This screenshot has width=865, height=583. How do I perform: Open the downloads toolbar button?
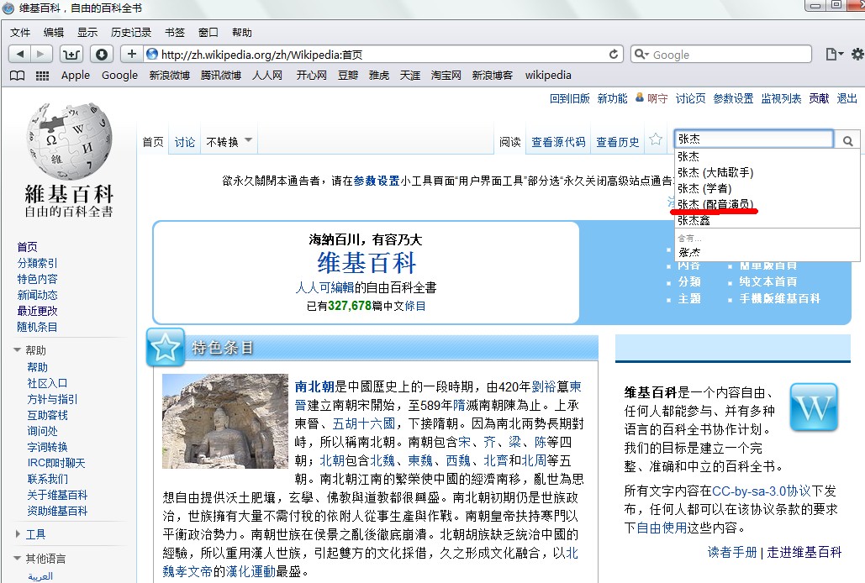(102, 54)
